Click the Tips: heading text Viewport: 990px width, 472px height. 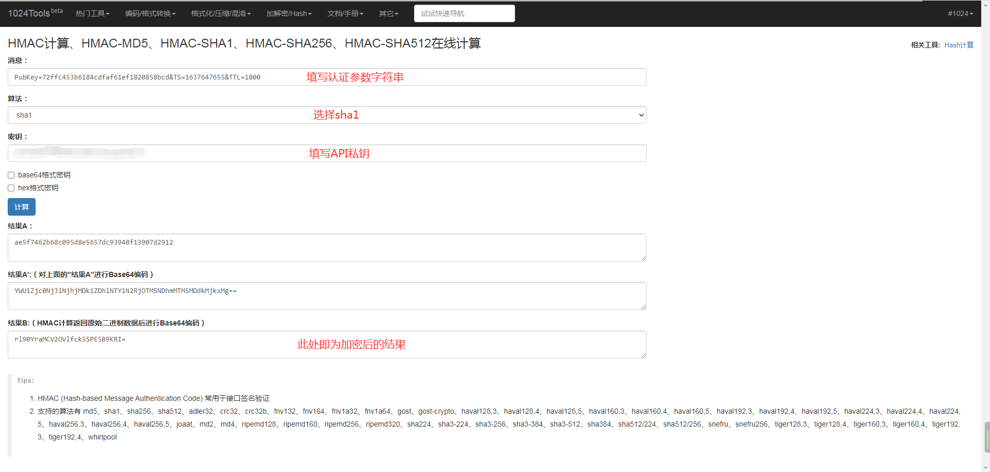[x=25, y=380]
